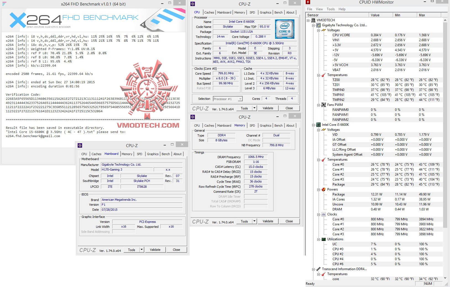Screen dimensions: 450x287
Task: Open the Processor #1 selection dropdown
Action: pos(240,99)
